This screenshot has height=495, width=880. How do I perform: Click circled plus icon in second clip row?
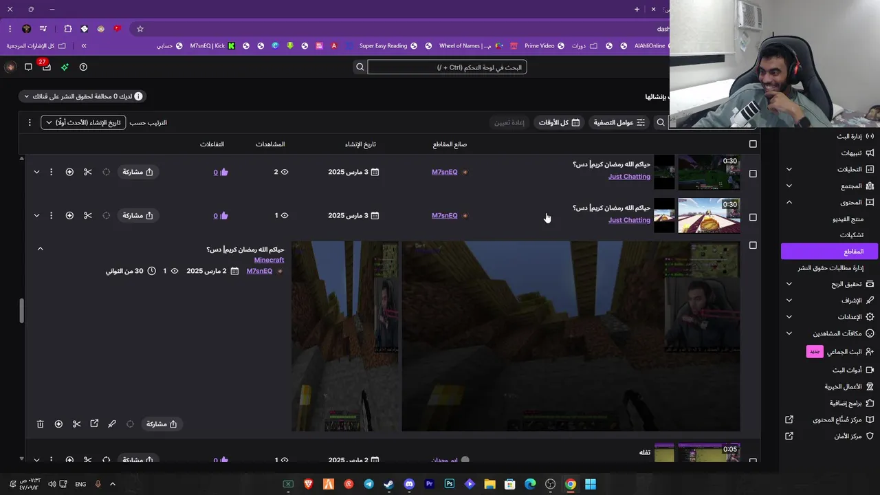click(x=69, y=215)
